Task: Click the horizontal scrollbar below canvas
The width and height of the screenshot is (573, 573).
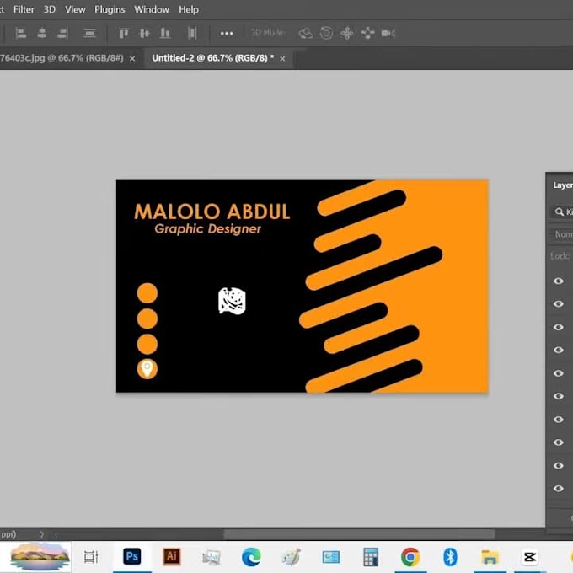Action: 359,534
